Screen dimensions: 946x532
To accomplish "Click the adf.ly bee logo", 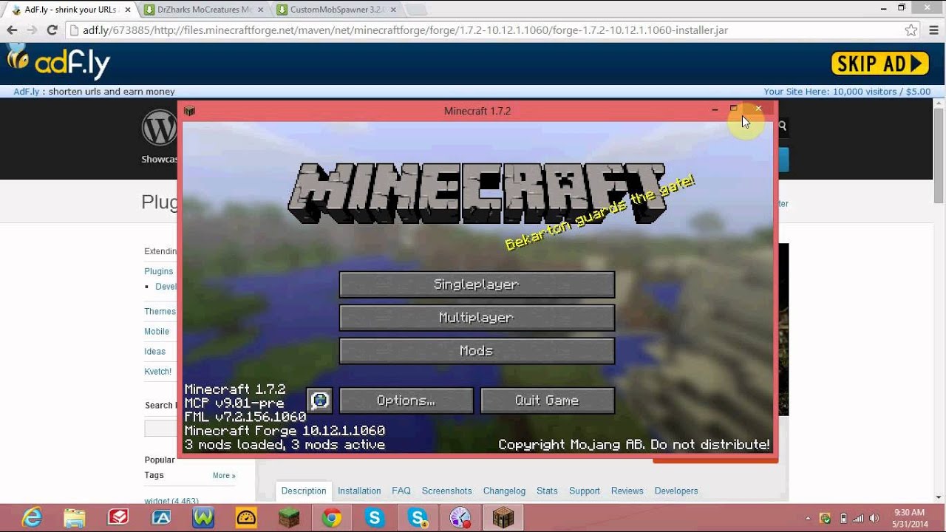I will click(58, 62).
